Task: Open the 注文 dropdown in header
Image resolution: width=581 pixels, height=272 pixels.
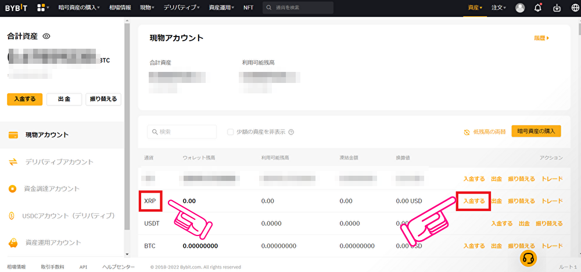Action: pyautogui.click(x=498, y=8)
